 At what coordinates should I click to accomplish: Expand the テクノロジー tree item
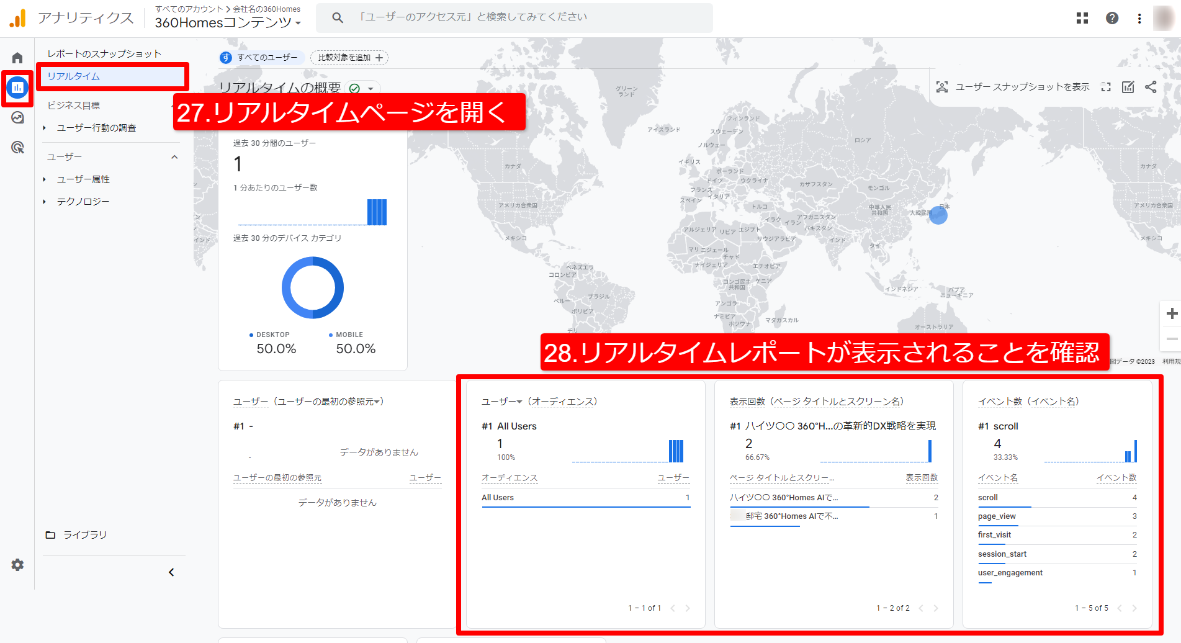45,202
